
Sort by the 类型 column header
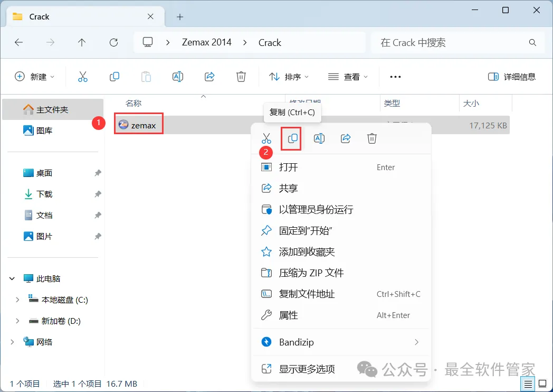coord(392,104)
